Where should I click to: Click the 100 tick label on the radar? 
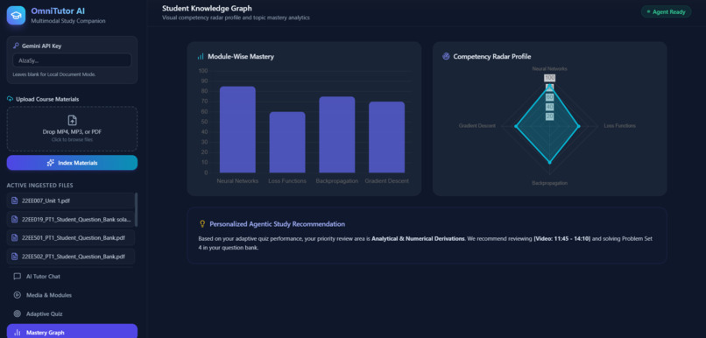click(549, 78)
